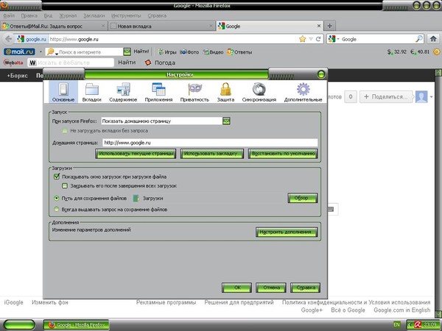442x331 pixels.
Task: Open a new tab with plus button
Action: (329, 26)
